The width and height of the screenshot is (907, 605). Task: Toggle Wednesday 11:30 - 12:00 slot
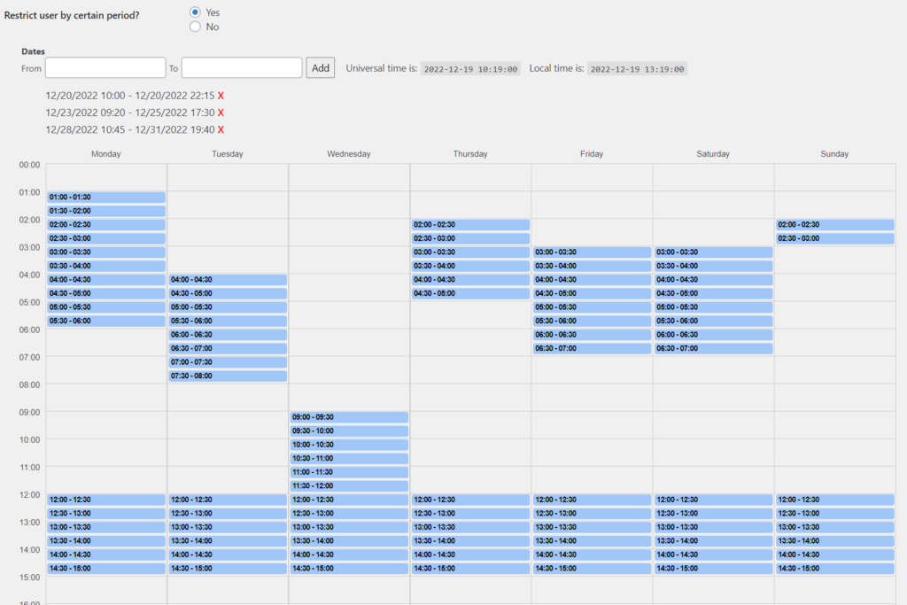tap(349, 485)
